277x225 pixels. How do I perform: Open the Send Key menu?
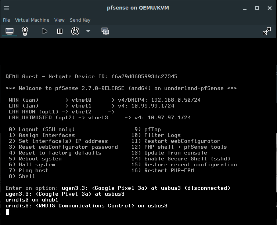pyautogui.click(x=80, y=20)
